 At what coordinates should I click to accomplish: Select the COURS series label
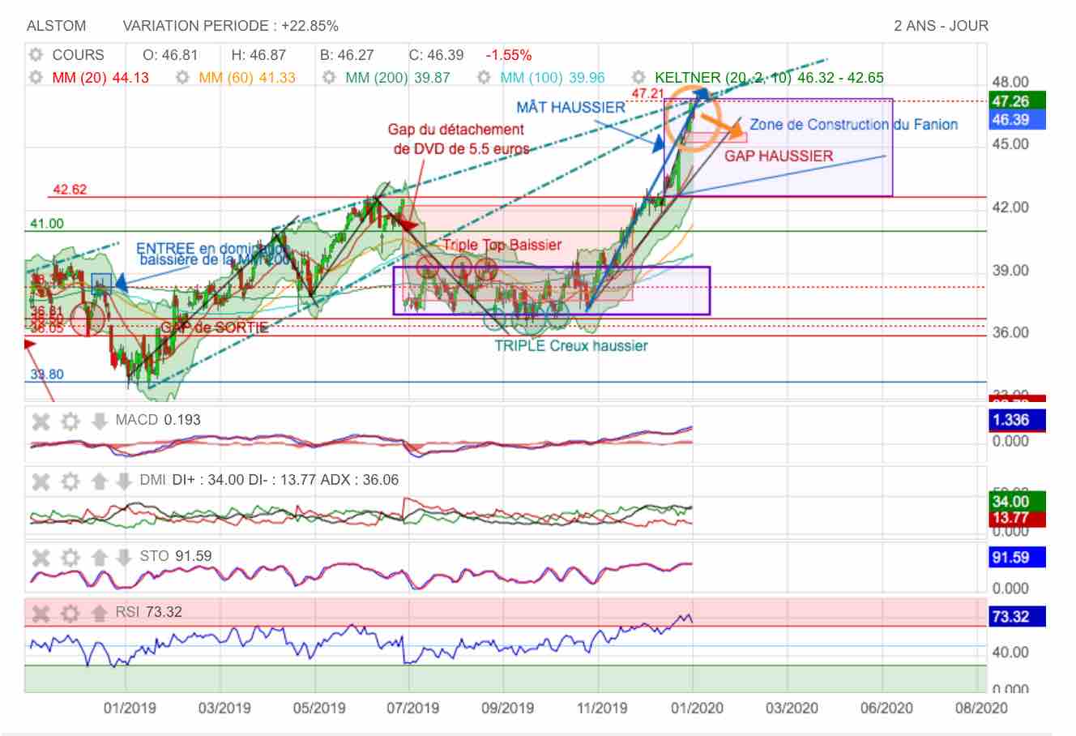click(78, 55)
